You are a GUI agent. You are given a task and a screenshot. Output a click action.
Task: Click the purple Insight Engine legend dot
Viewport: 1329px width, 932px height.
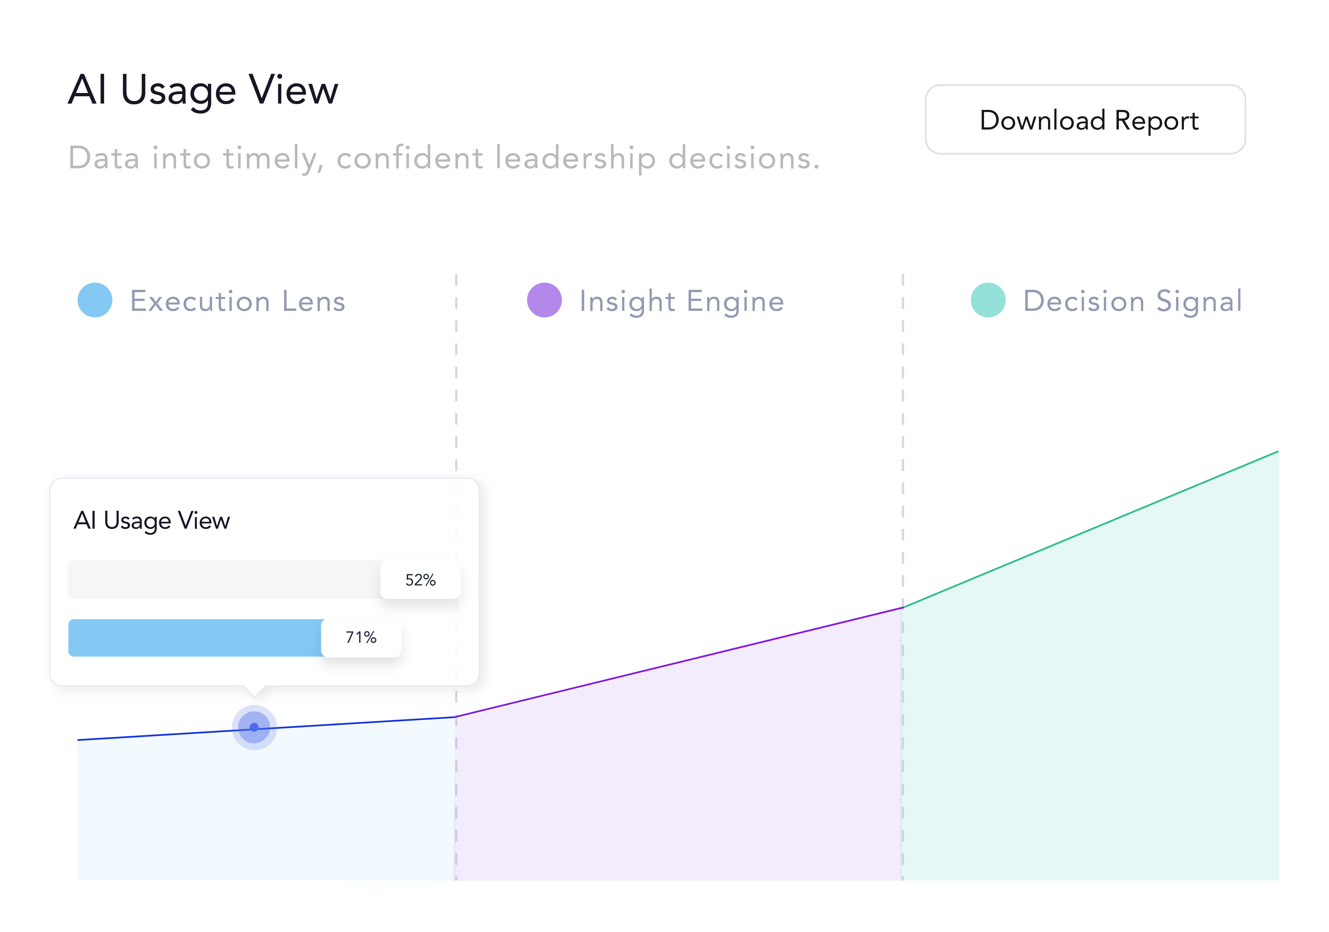click(544, 300)
